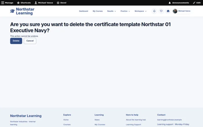The width and height of the screenshot is (203, 127).
Task: Click the favorites heart icon
Action: pos(161,11)
